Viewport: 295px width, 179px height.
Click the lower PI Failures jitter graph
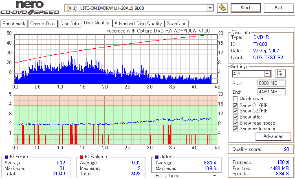(116, 120)
